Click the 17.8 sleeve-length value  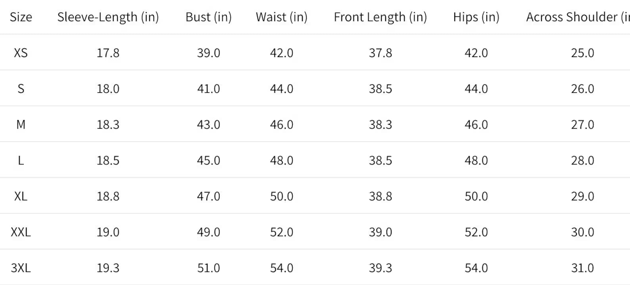coord(108,53)
